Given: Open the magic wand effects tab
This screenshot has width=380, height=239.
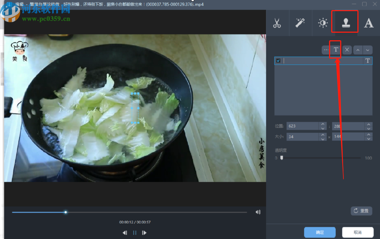Looking at the screenshot, I should tap(300, 23).
